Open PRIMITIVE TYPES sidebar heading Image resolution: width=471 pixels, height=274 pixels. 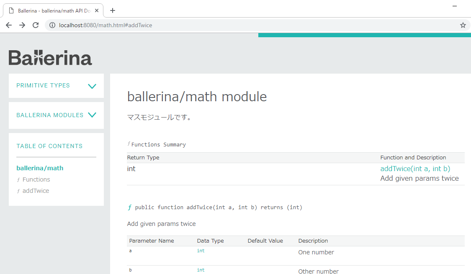pos(43,85)
